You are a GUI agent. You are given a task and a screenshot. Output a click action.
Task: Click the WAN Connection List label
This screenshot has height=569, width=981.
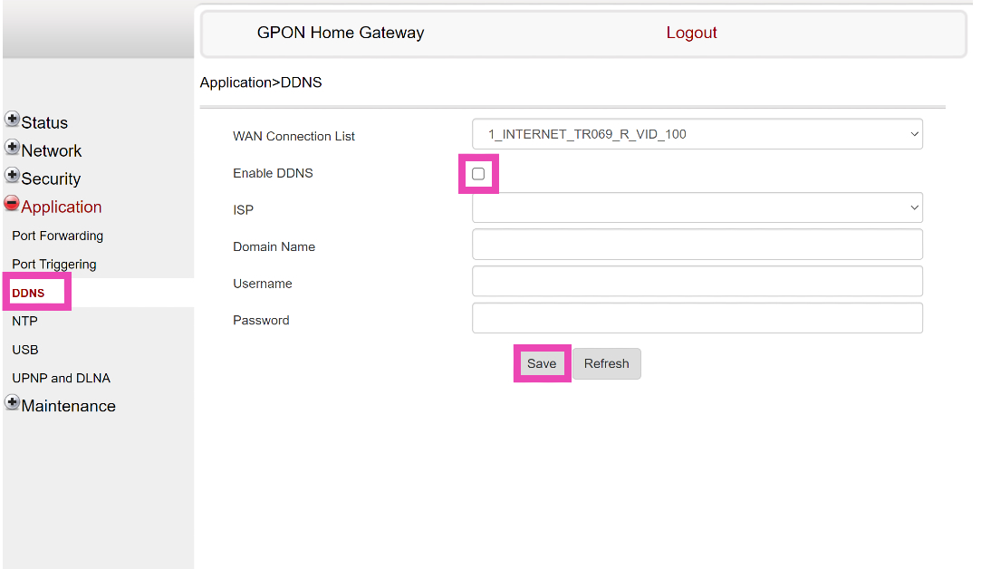(x=293, y=137)
